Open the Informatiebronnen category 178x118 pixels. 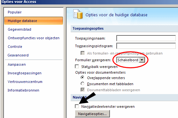[23, 90]
